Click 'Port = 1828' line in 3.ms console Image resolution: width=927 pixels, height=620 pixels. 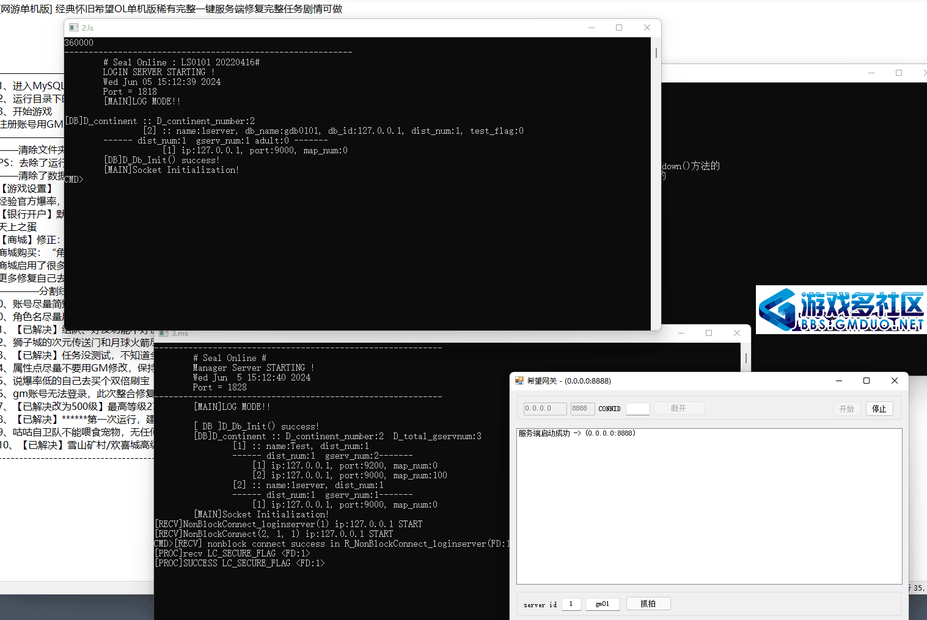[x=220, y=387]
